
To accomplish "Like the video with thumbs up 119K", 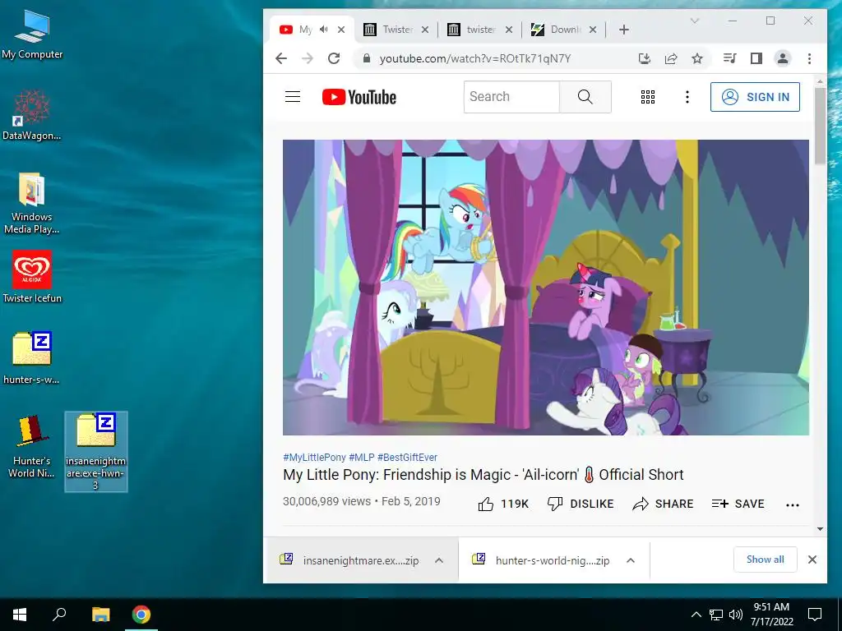I will [503, 504].
